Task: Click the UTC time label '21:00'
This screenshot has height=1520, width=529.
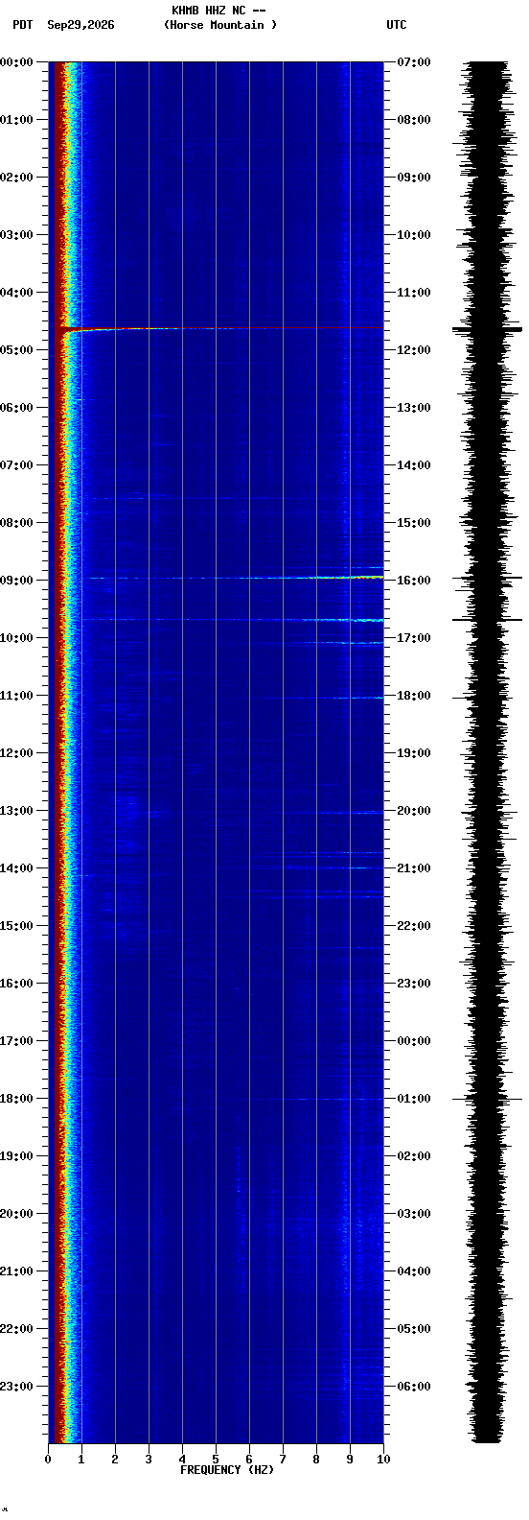Action: 414,868
